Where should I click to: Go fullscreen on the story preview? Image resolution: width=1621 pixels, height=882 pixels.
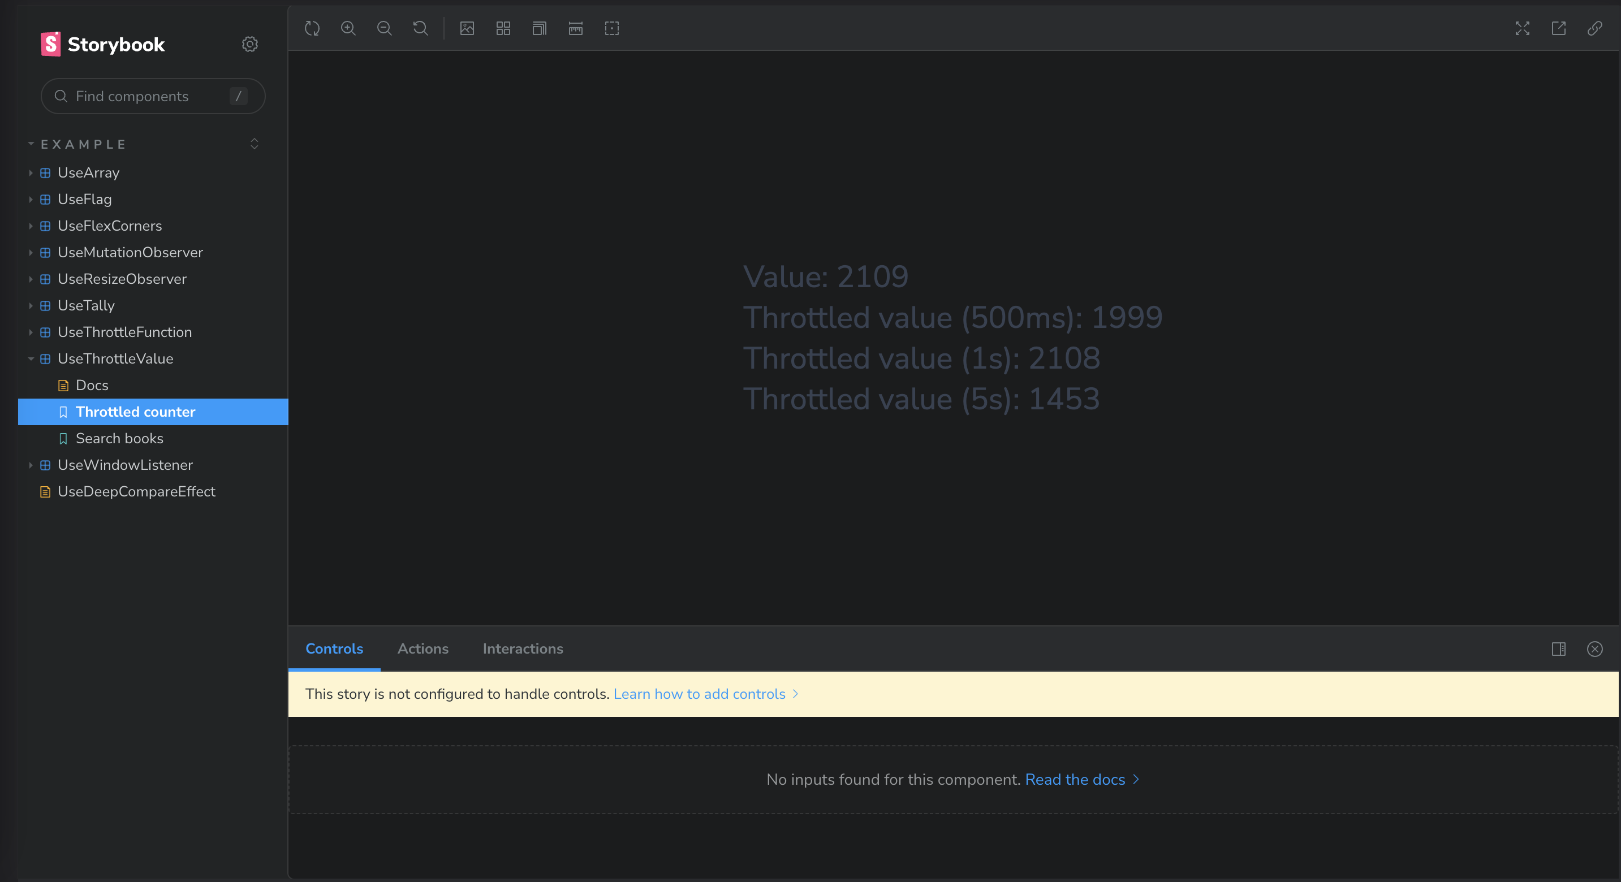click(x=1522, y=28)
